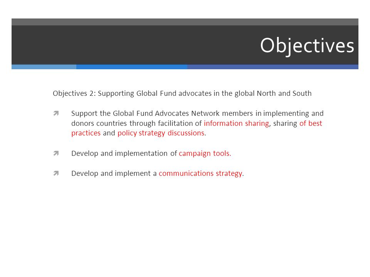Click arrow bullet beside 'Develop and implementation of'
Screen dimensions: 370x277
point(56,154)
